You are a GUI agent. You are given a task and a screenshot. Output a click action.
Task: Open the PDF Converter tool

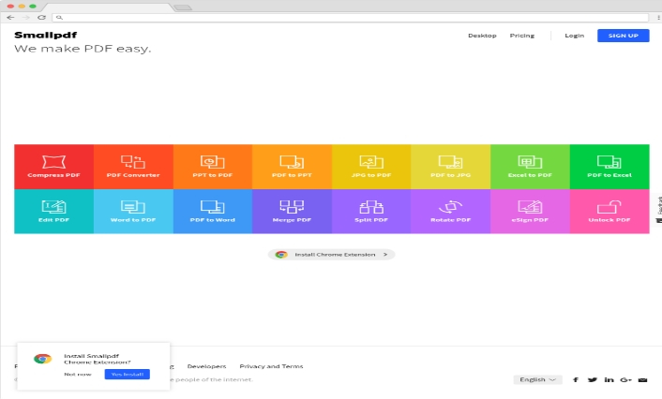click(x=133, y=167)
